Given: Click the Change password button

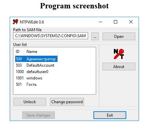Looking at the screenshot, I should 67,102.
